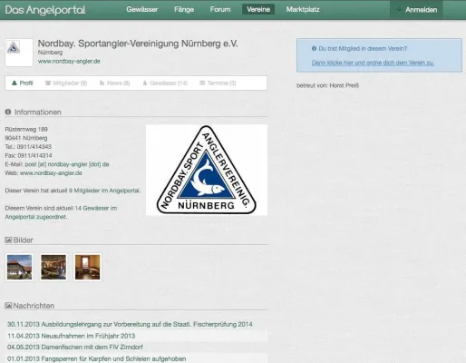Viewport: 466px width, 363px height.
Task: Click the 'Dann klicke hier und ordne dich dem Verein zu' link
Action: pyautogui.click(x=373, y=63)
